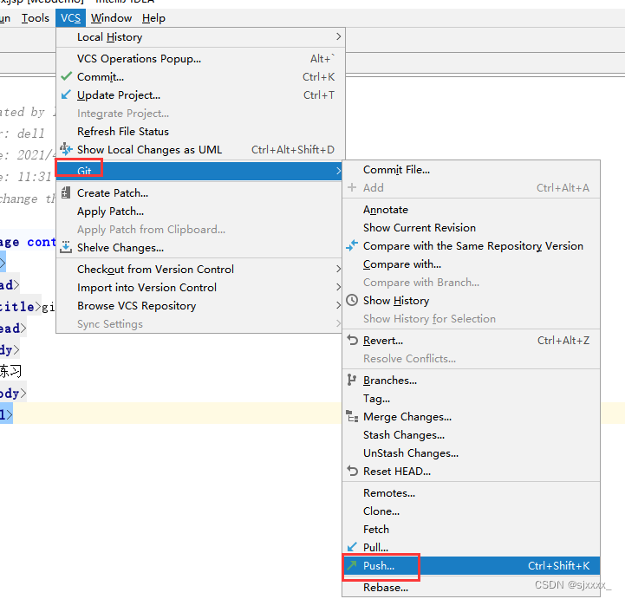Click the clock icon for Show History

[x=352, y=300]
